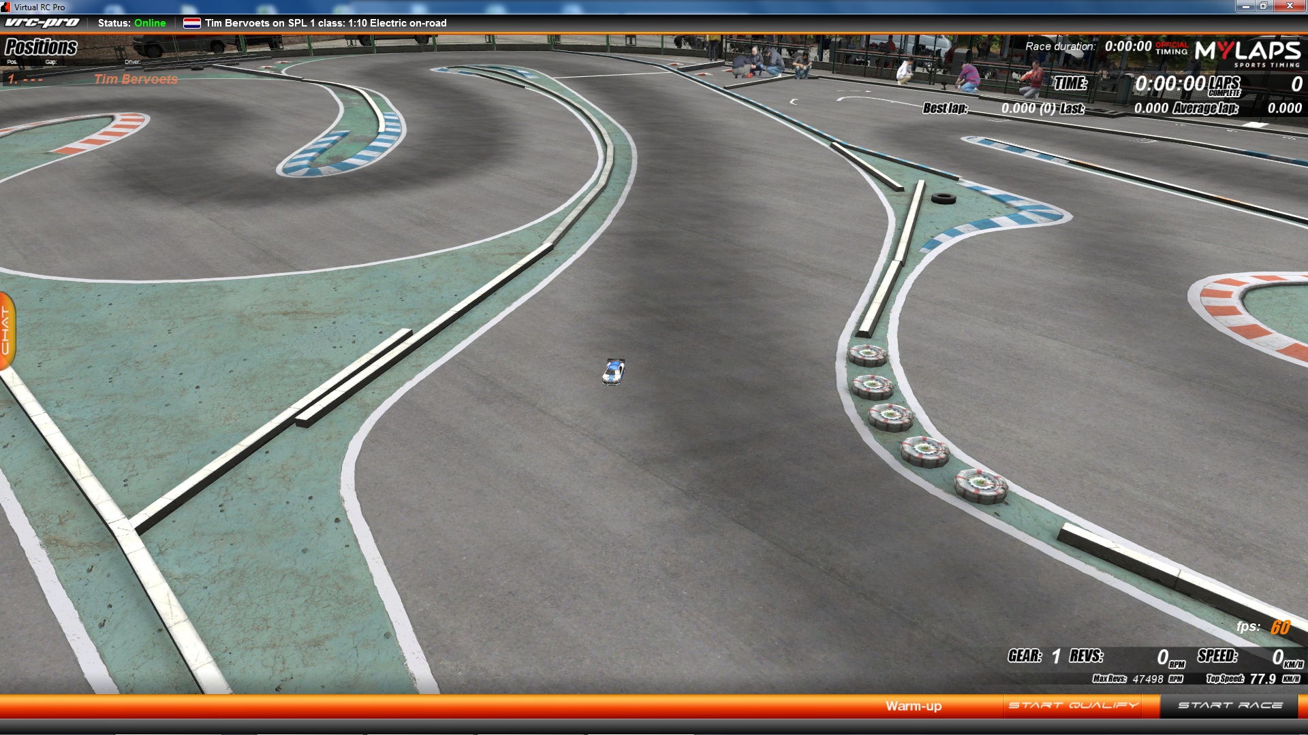Click the Warm-up session label
Viewport: 1308px width, 735px height.
[x=913, y=706]
